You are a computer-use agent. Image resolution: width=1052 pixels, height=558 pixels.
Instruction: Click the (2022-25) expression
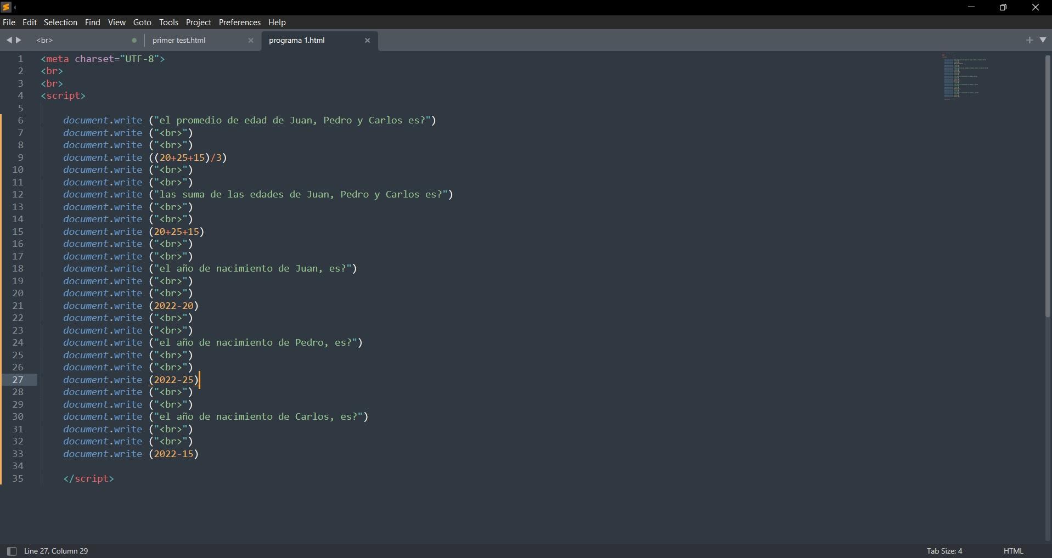(x=173, y=380)
